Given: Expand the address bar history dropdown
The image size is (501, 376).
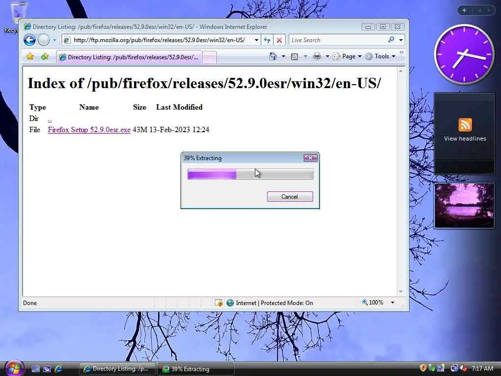Looking at the screenshot, I should [x=256, y=40].
